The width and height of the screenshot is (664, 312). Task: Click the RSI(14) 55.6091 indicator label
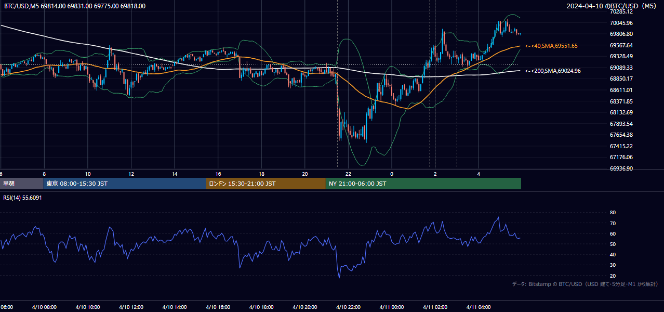[22, 198]
